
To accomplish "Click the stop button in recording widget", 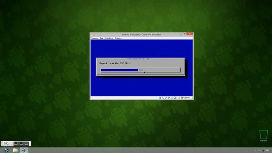I will 21,144.
